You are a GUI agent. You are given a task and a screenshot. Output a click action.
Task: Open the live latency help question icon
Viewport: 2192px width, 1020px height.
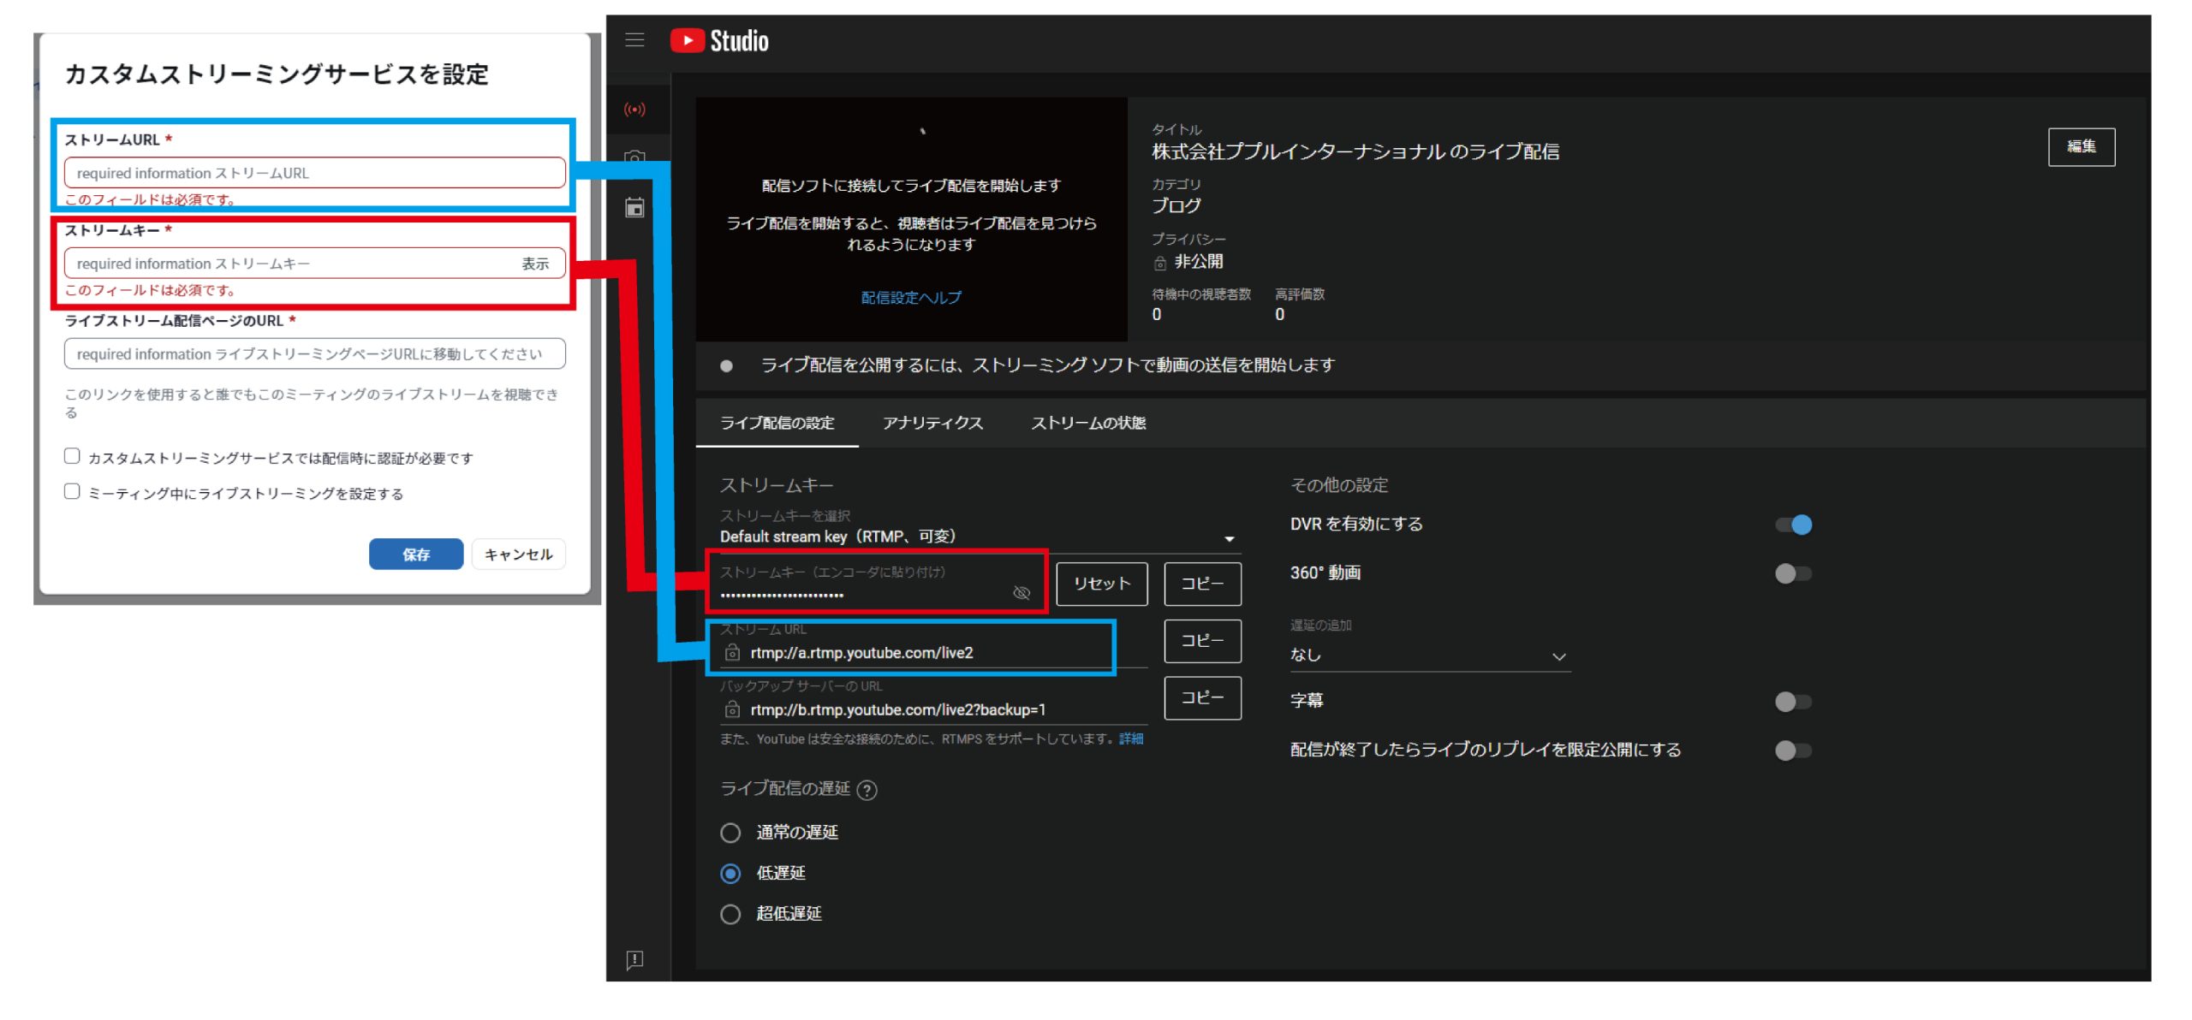click(867, 790)
